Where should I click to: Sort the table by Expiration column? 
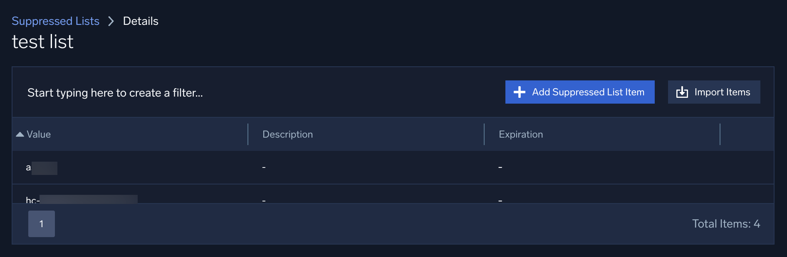pyautogui.click(x=520, y=134)
